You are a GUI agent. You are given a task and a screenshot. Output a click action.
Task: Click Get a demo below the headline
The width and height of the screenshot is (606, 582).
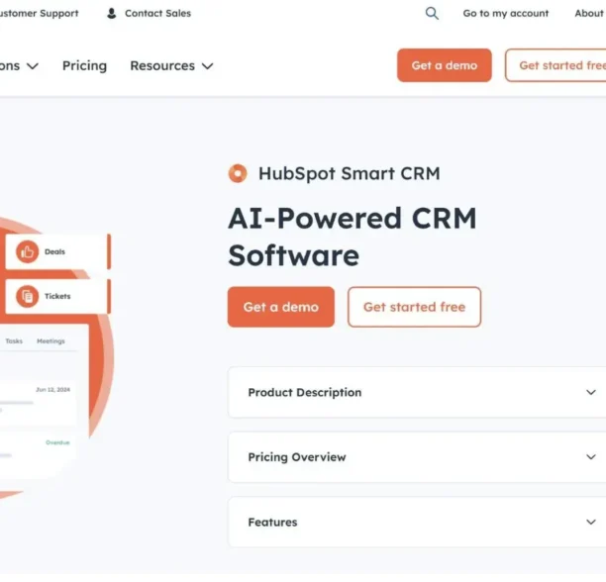point(281,307)
